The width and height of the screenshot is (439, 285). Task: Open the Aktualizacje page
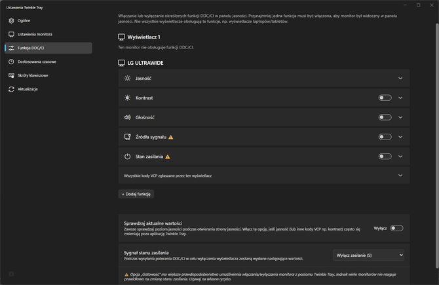[28, 89]
